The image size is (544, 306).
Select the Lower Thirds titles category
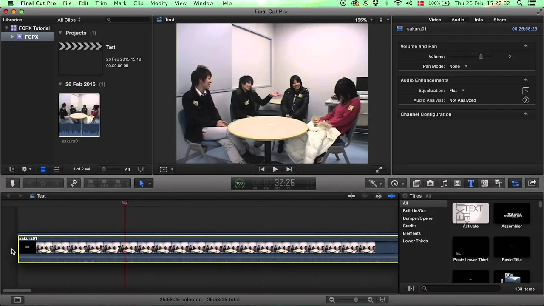pos(415,241)
